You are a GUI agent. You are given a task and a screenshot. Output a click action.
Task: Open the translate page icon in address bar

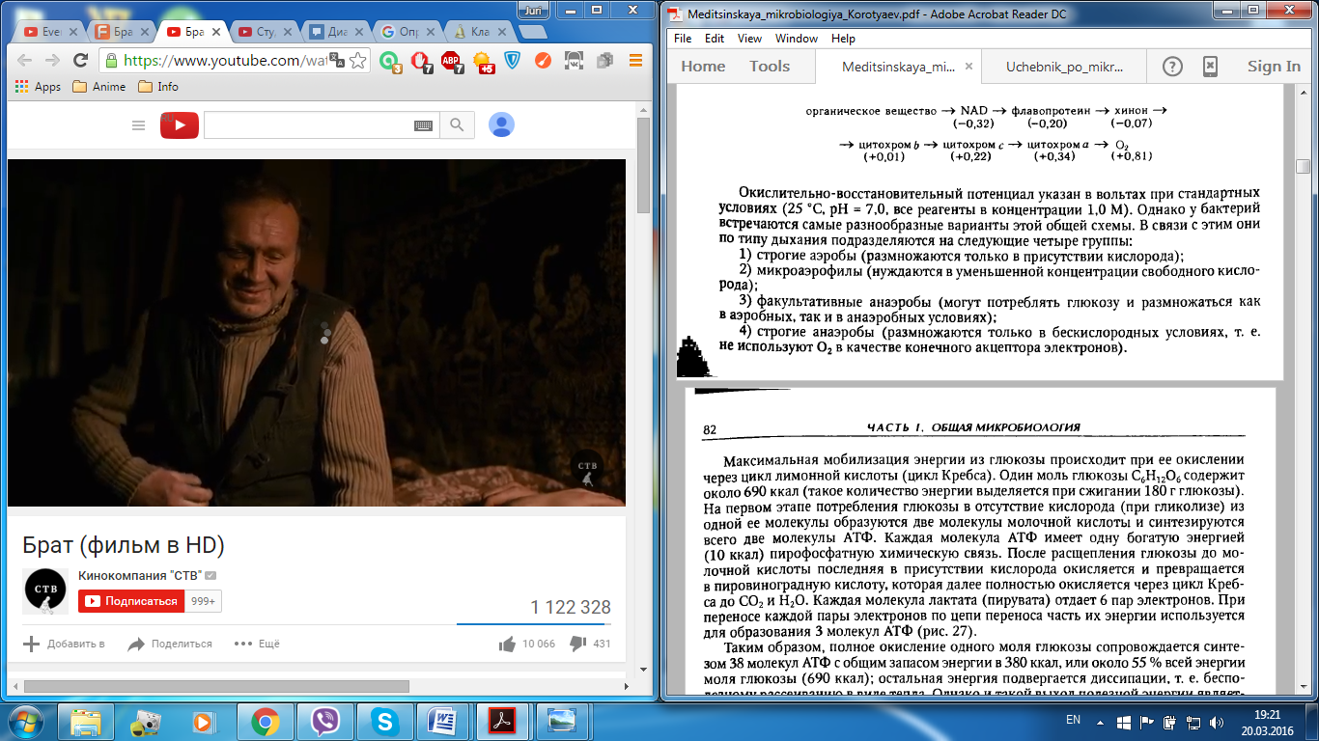[x=336, y=61]
